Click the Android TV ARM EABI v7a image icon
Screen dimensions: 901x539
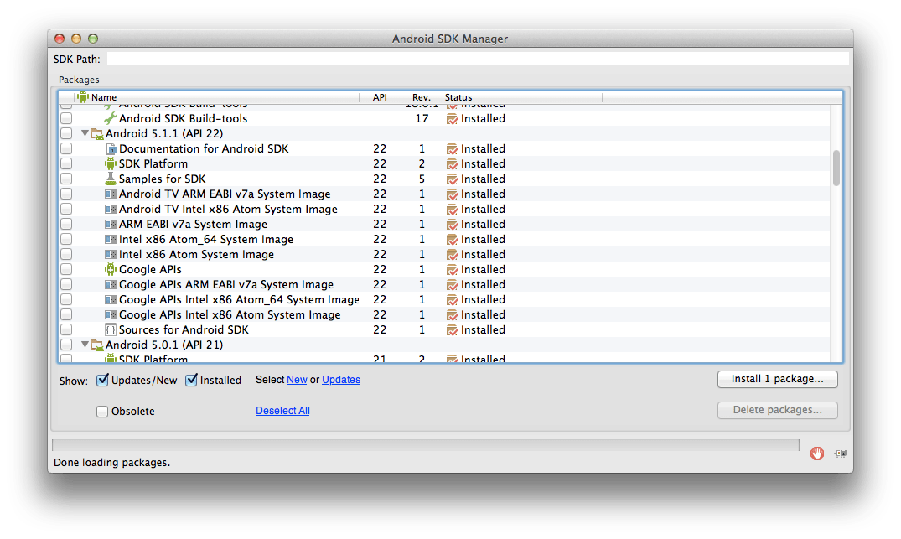click(111, 194)
